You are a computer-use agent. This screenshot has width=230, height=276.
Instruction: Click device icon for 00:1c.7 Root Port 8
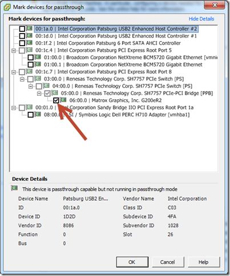coord(29,71)
